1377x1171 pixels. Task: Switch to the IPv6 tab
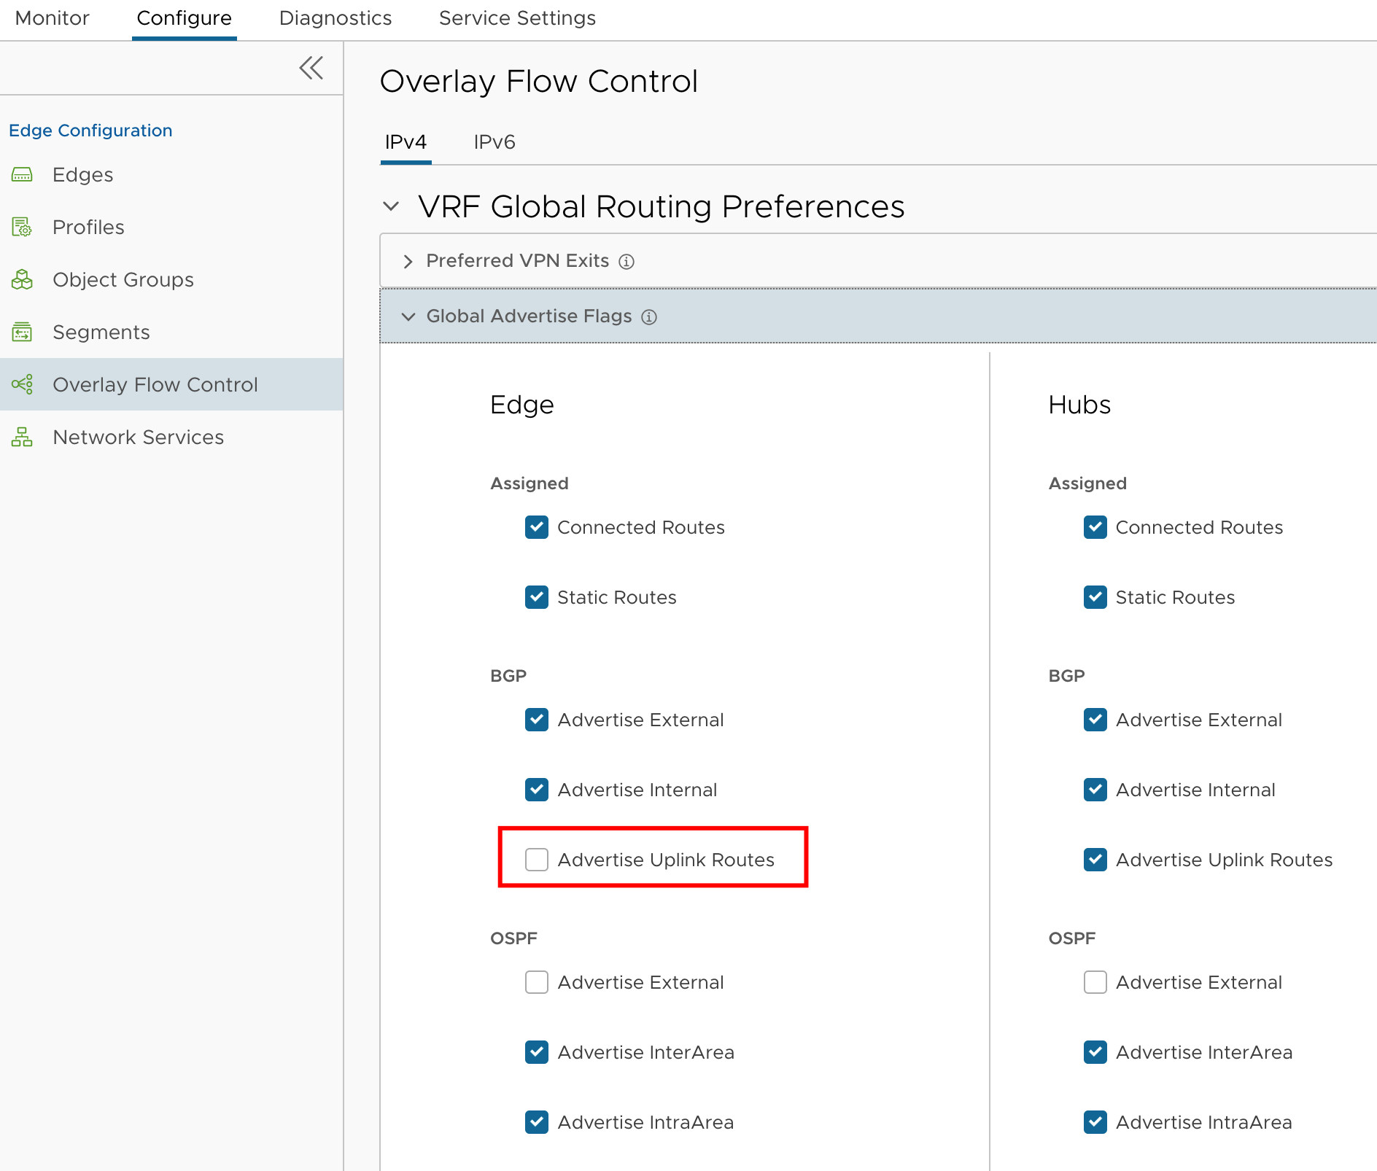click(x=494, y=142)
